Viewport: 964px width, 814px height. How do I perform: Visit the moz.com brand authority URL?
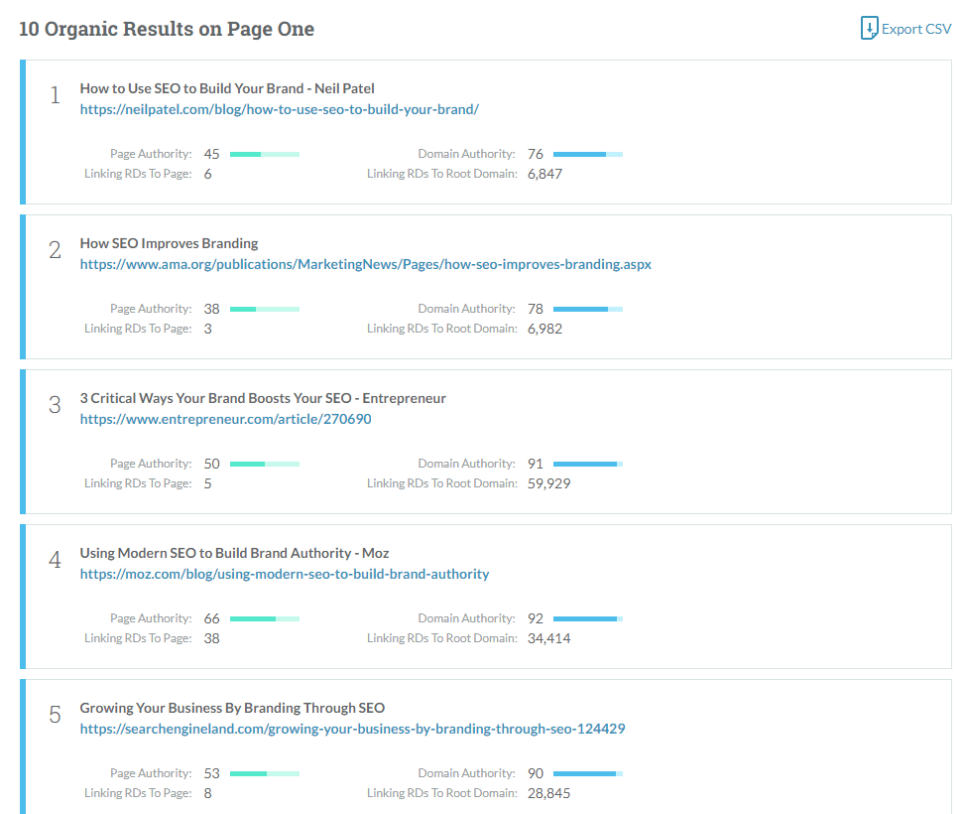284,574
